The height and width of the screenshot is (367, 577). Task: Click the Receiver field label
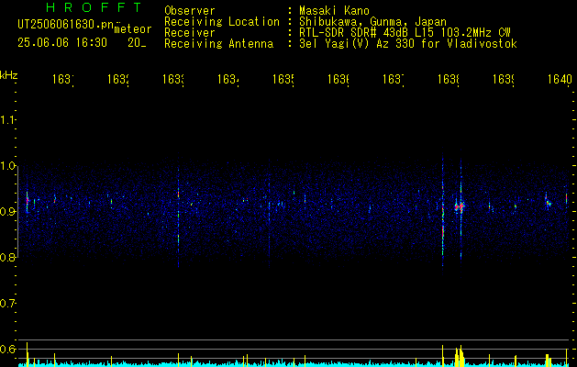coord(190,33)
